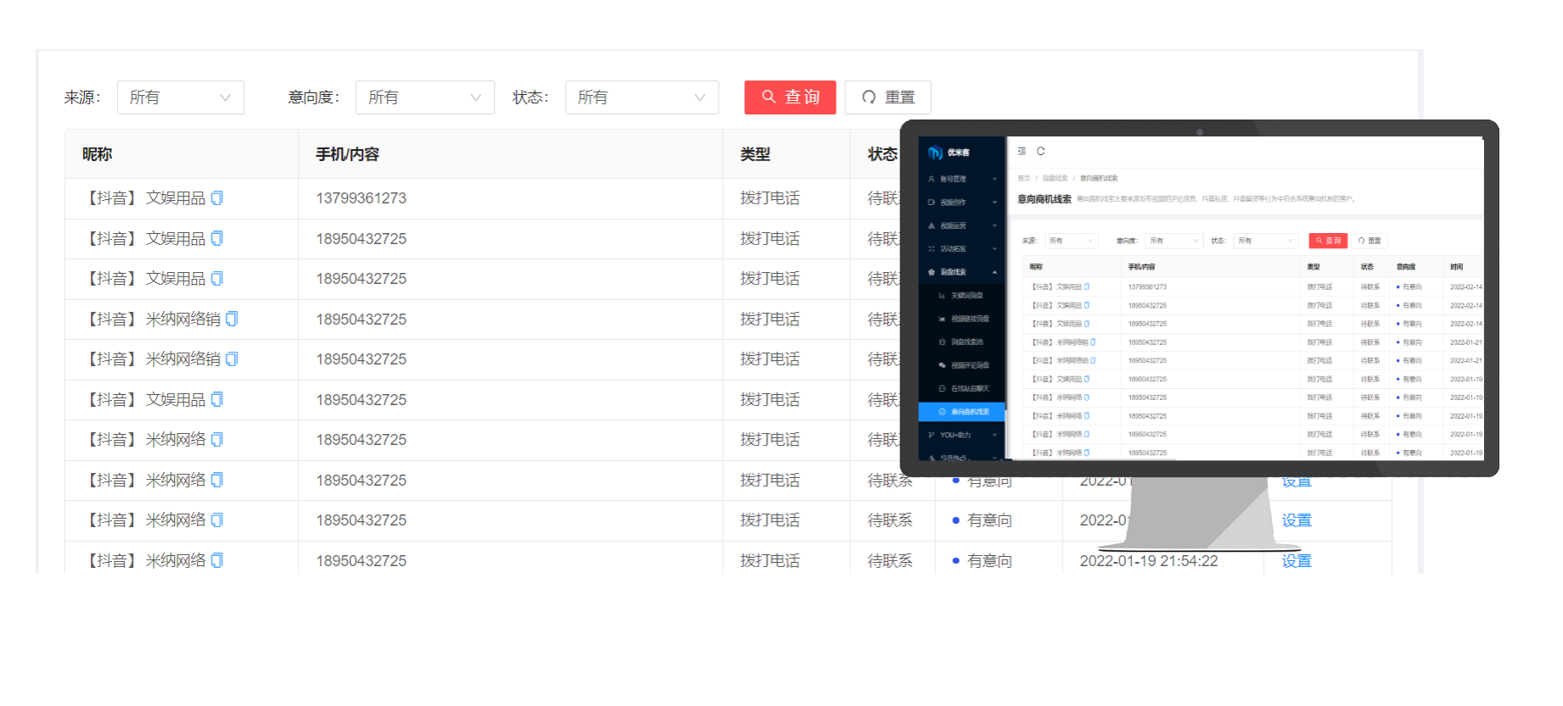
Task: Click circular arrow icon on large 重置 button
Action: (869, 97)
